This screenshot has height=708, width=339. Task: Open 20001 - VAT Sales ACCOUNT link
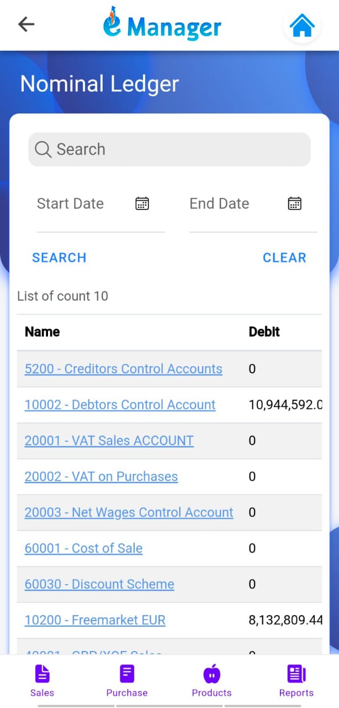[109, 441]
